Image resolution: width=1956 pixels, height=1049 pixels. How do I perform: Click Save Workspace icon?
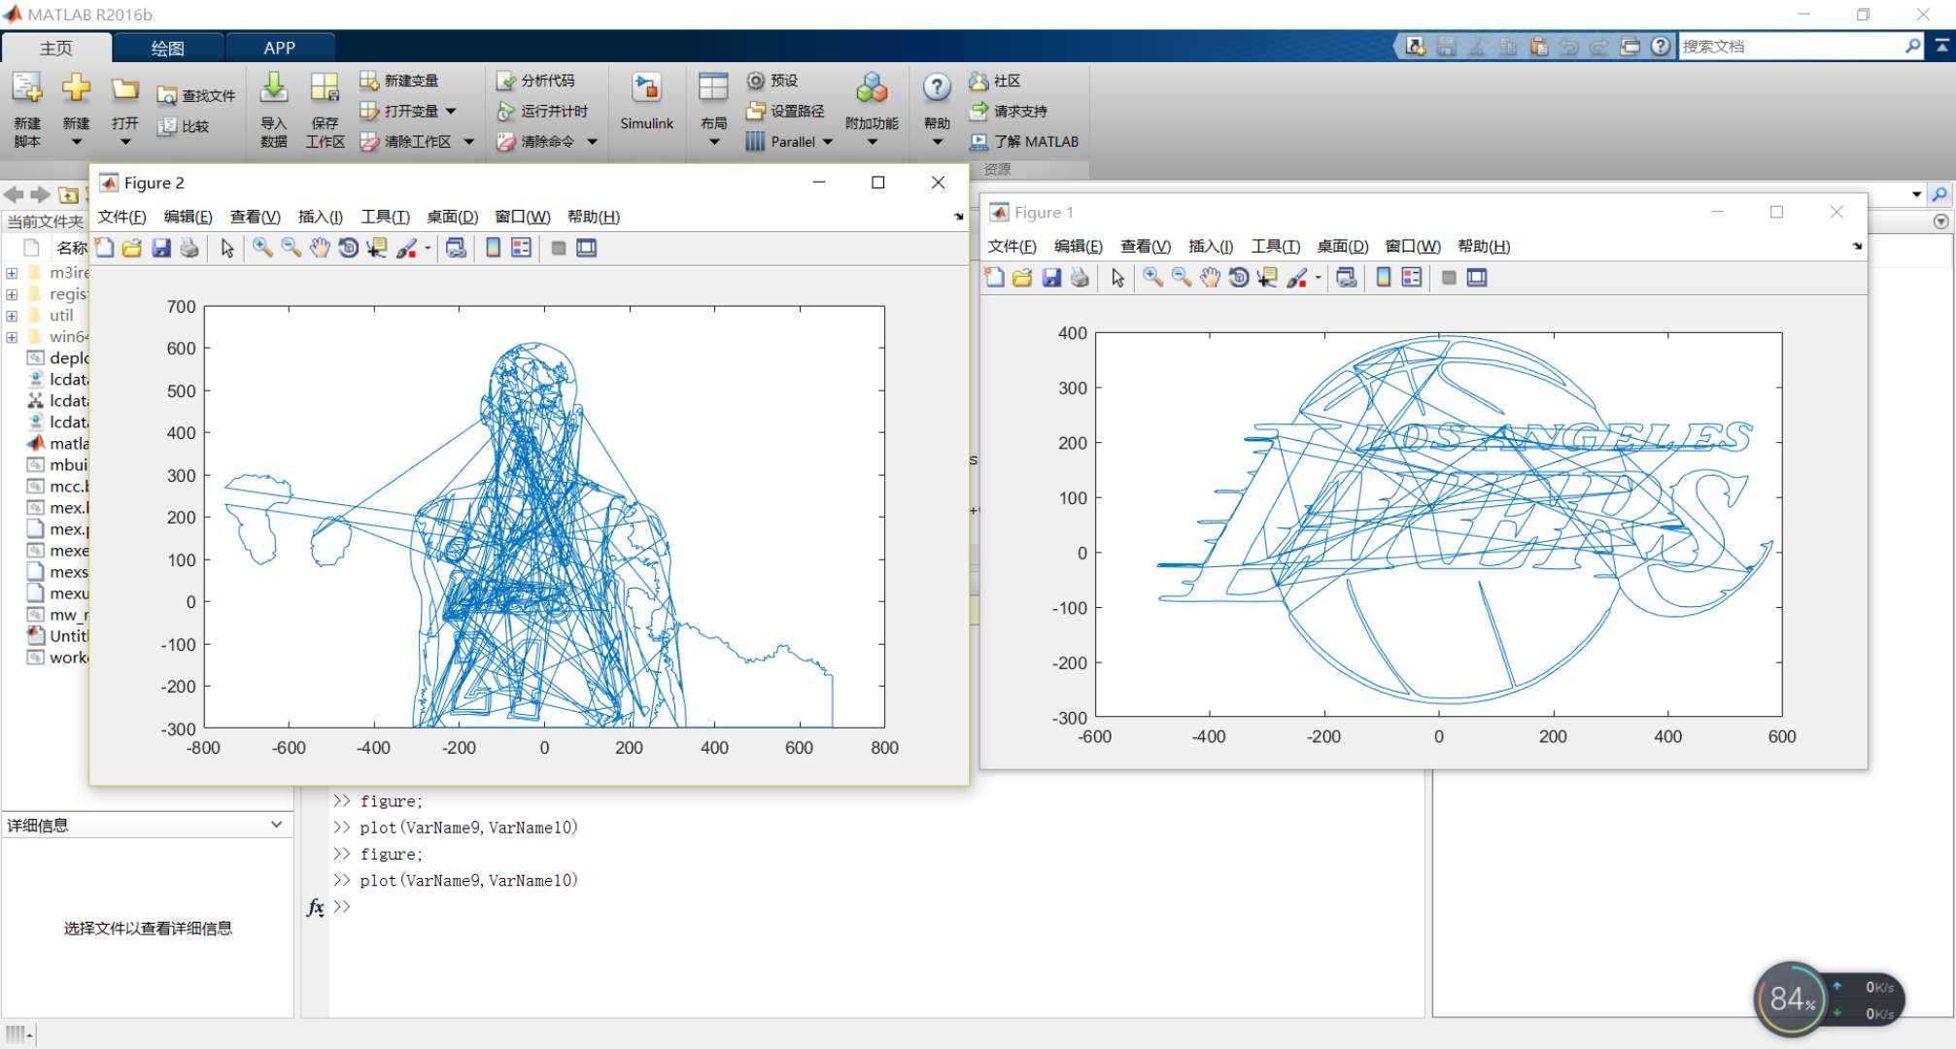[x=325, y=89]
